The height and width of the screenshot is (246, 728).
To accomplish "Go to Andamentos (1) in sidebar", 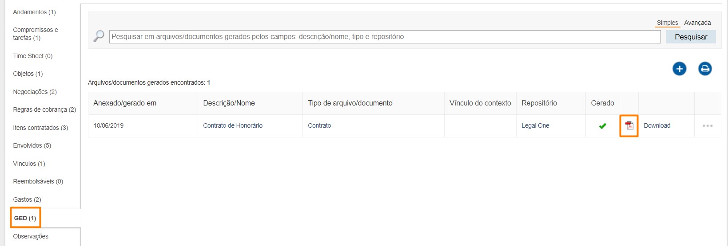I will pos(34,12).
